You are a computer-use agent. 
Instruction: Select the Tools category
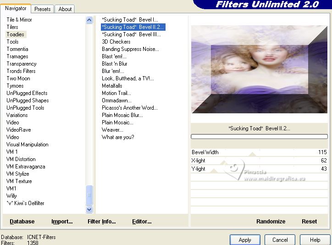coord(12,42)
